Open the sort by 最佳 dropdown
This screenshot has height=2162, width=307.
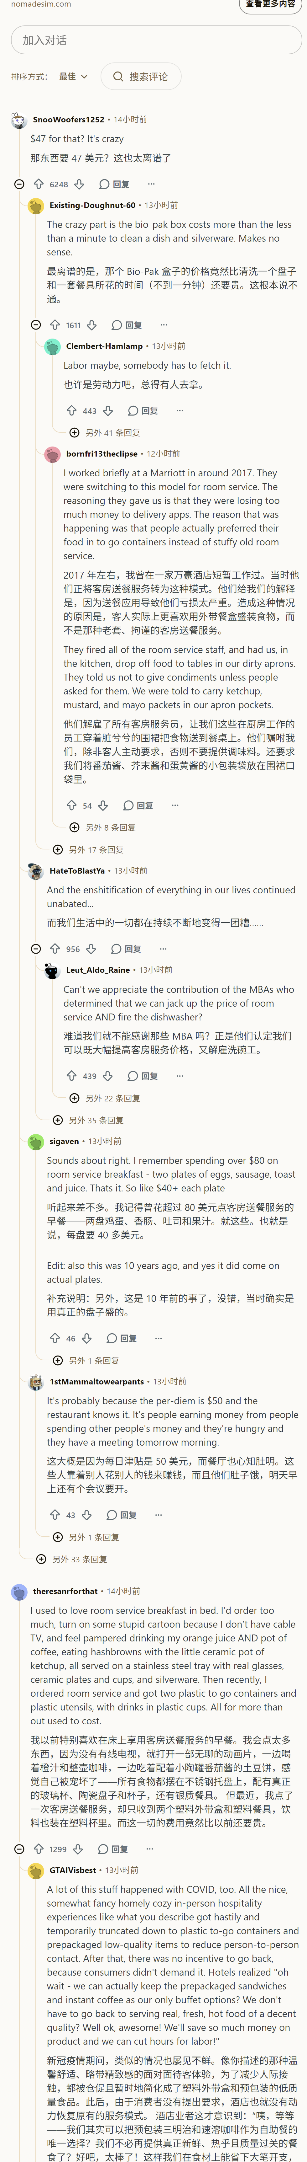tap(73, 76)
